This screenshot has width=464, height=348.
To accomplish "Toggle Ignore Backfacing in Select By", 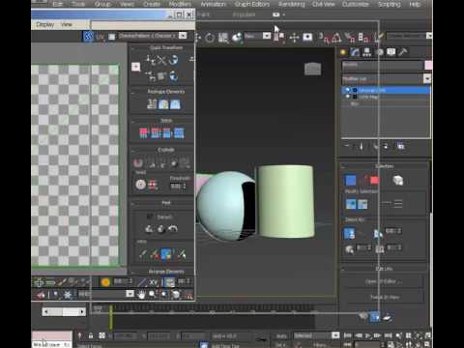I will click(350, 233).
